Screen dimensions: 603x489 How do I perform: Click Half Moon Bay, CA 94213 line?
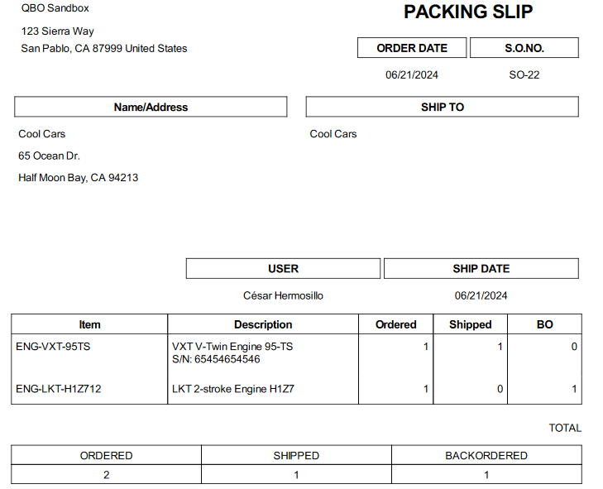[x=78, y=178]
